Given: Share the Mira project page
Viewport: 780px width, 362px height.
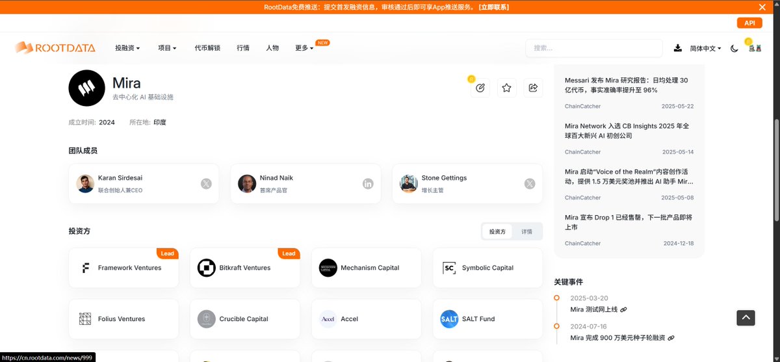Looking at the screenshot, I should click(x=533, y=88).
